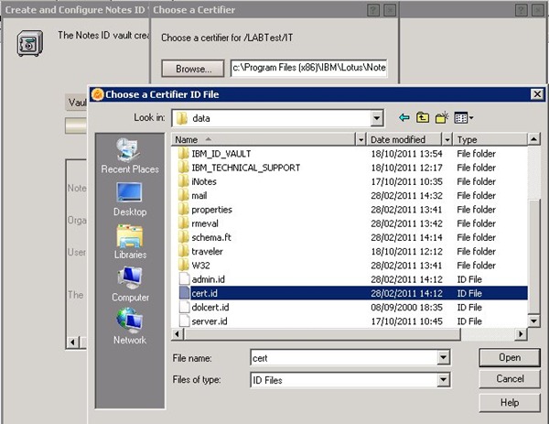Sort by the Name column header
This screenshot has width=549, height=424.
point(264,140)
